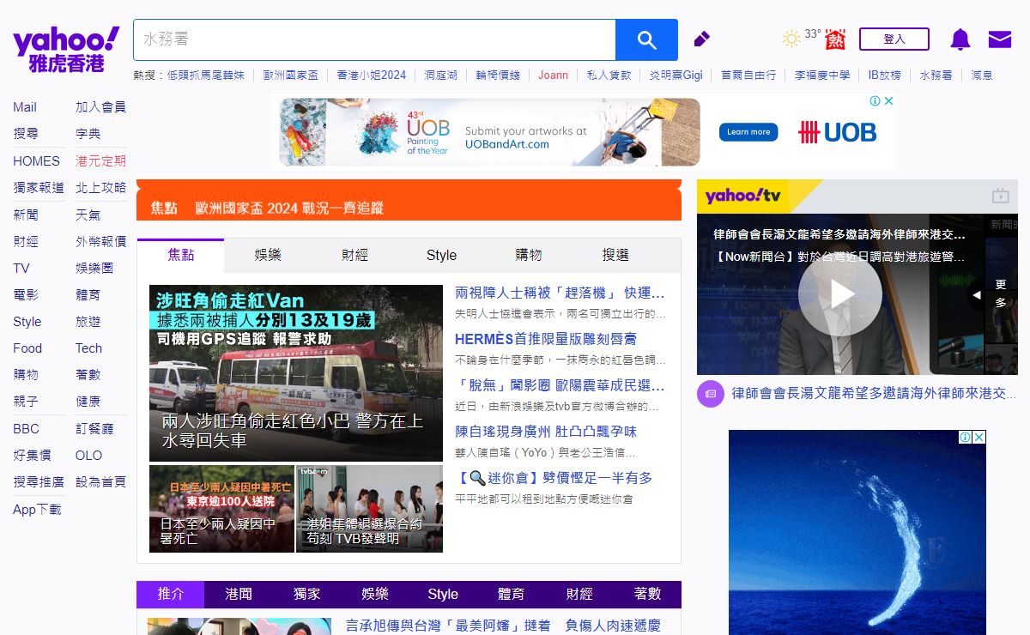Click the sun weather icon
Screen dimensions: 1030x635
791,39
